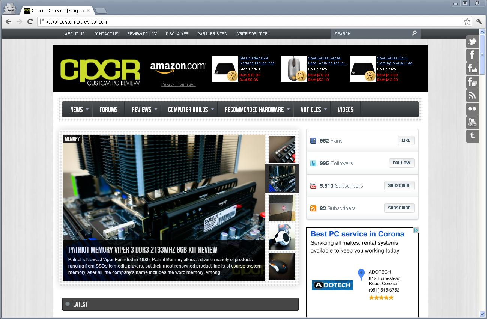Bookmark page with the star icon

(x=467, y=21)
